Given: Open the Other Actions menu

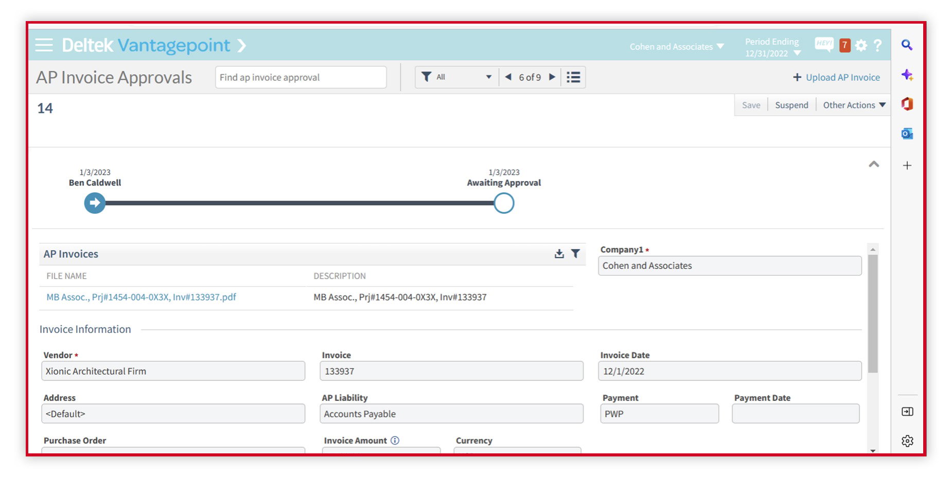Looking at the screenshot, I should click(x=854, y=105).
